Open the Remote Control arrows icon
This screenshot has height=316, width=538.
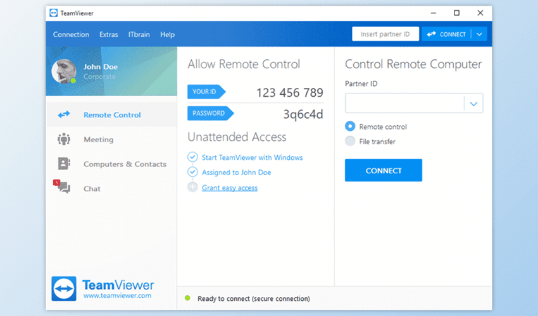click(64, 114)
